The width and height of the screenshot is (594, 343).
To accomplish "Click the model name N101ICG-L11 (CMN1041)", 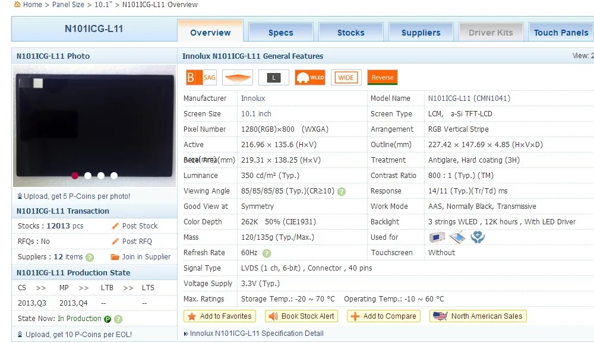I will pyautogui.click(x=469, y=99).
